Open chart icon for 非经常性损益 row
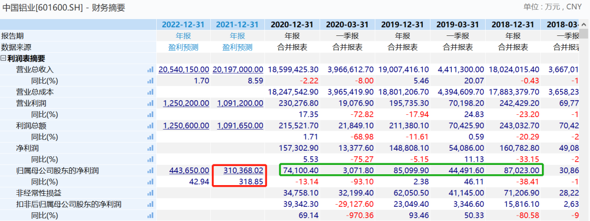This screenshot has width=590, height=221. 151,193
